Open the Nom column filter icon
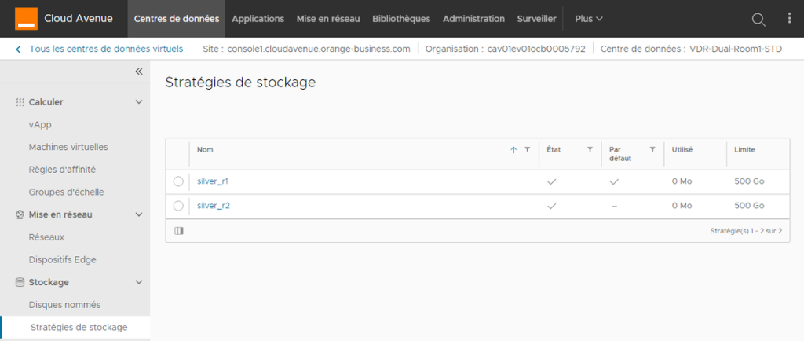The width and height of the screenshot is (804, 341). pyautogui.click(x=527, y=150)
